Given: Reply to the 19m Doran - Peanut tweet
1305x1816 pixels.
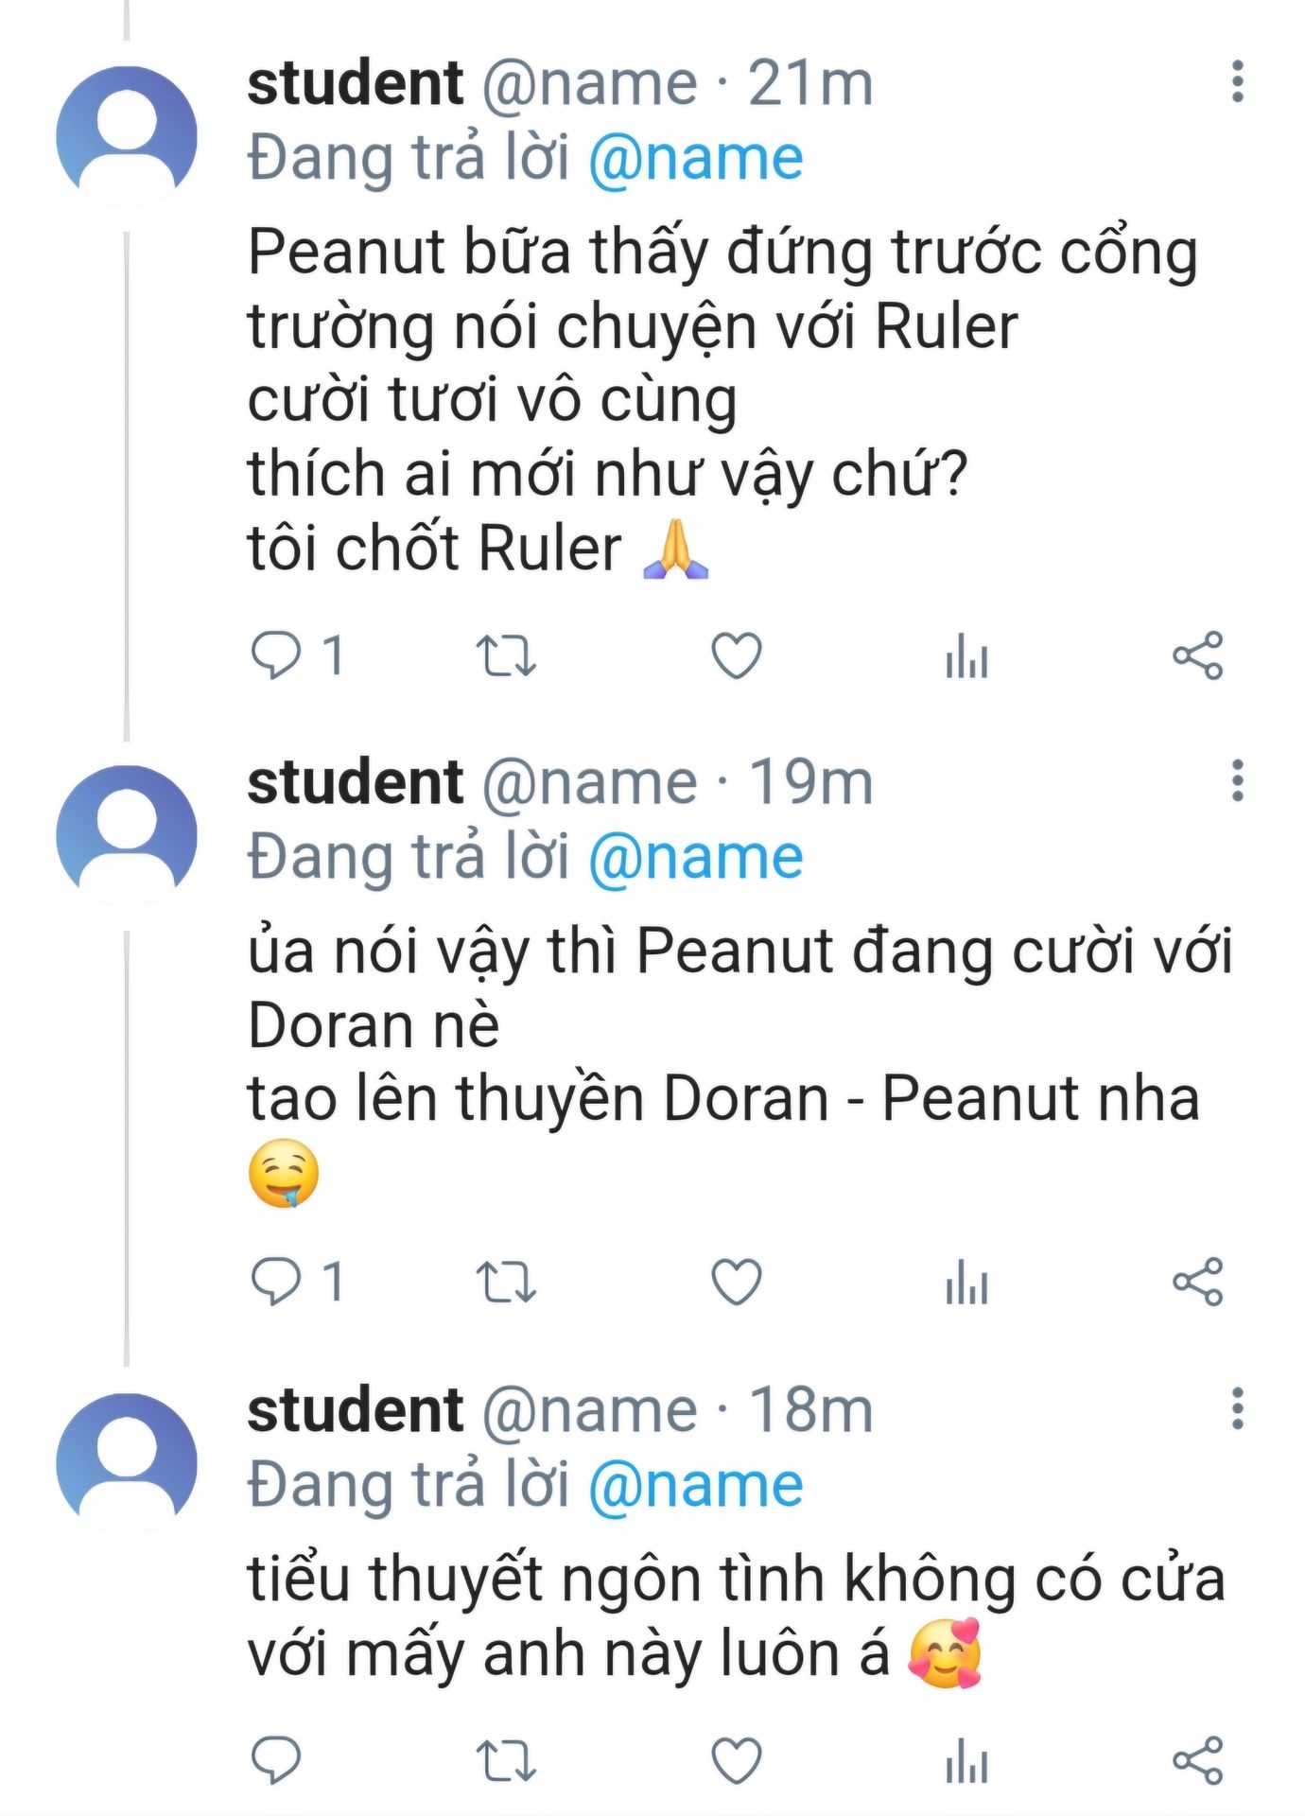Looking at the screenshot, I should click(275, 1283).
